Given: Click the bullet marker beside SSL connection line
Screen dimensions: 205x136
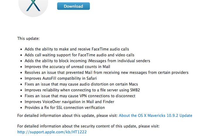Looking at the screenshot, I should pos(21,108).
